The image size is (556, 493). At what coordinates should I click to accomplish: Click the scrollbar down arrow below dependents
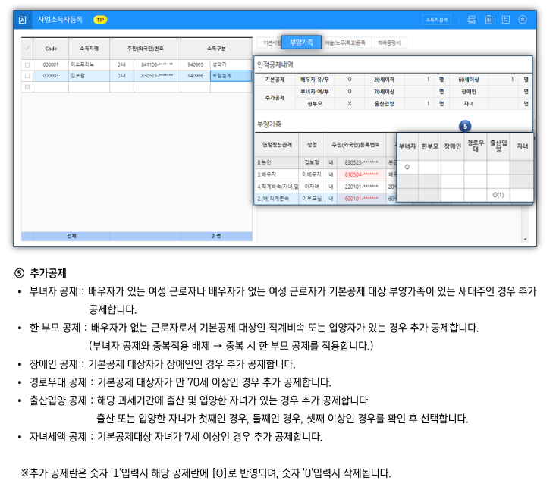525,240
